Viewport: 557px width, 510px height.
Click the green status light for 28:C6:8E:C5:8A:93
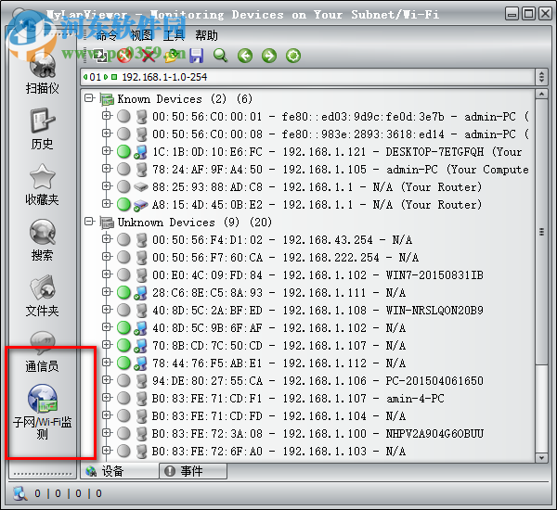pos(123,292)
